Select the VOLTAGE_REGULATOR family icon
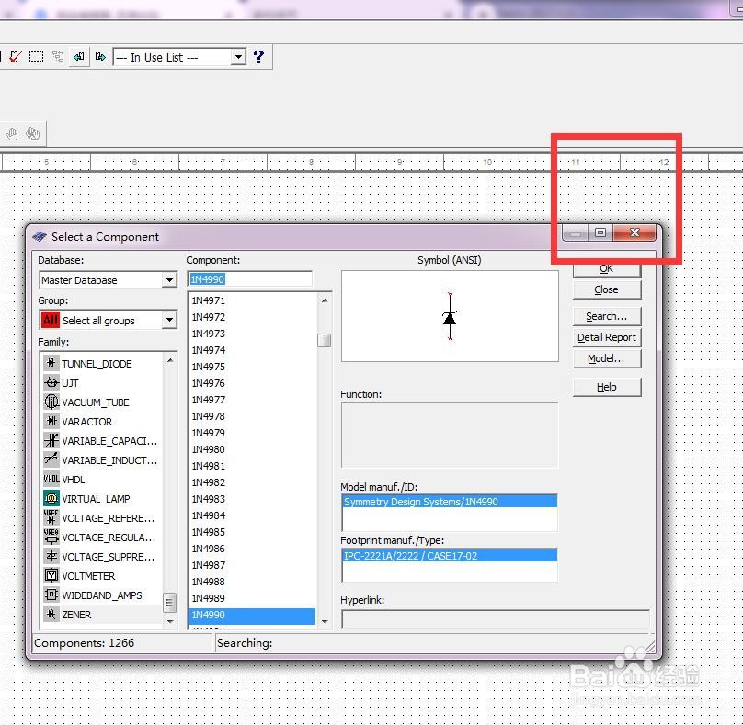The image size is (743, 725). pyautogui.click(x=51, y=537)
